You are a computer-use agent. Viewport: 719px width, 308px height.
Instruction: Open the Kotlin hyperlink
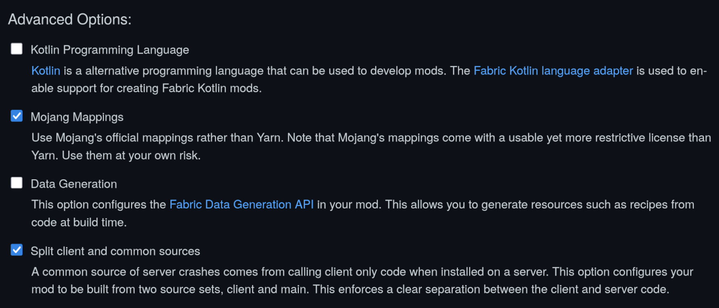pyautogui.click(x=45, y=71)
